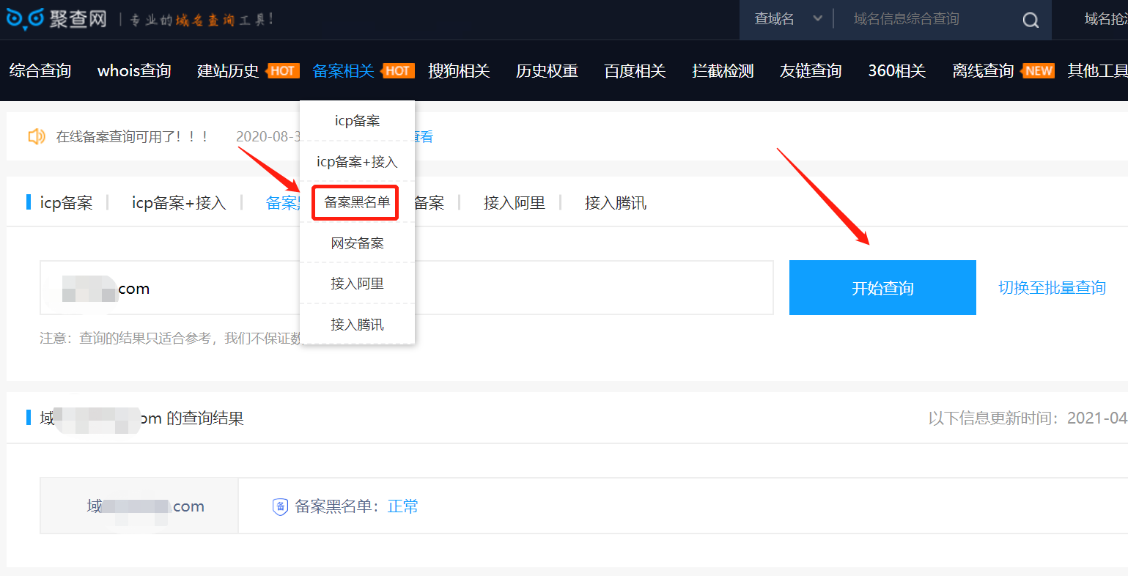Click the 切换至批量查询 link
Viewport: 1128px width, 576px height.
[x=1052, y=288]
